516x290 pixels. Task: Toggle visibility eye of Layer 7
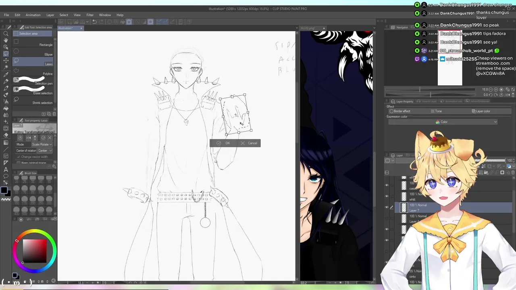tap(387, 207)
